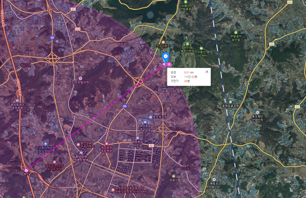Click the '1시간 22분' walking time
The height and width of the screenshot is (198, 306).
pos(190,77)
